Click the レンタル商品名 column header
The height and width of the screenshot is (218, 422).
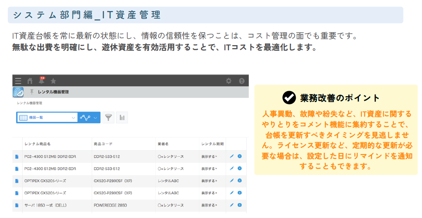click(38, 144)
